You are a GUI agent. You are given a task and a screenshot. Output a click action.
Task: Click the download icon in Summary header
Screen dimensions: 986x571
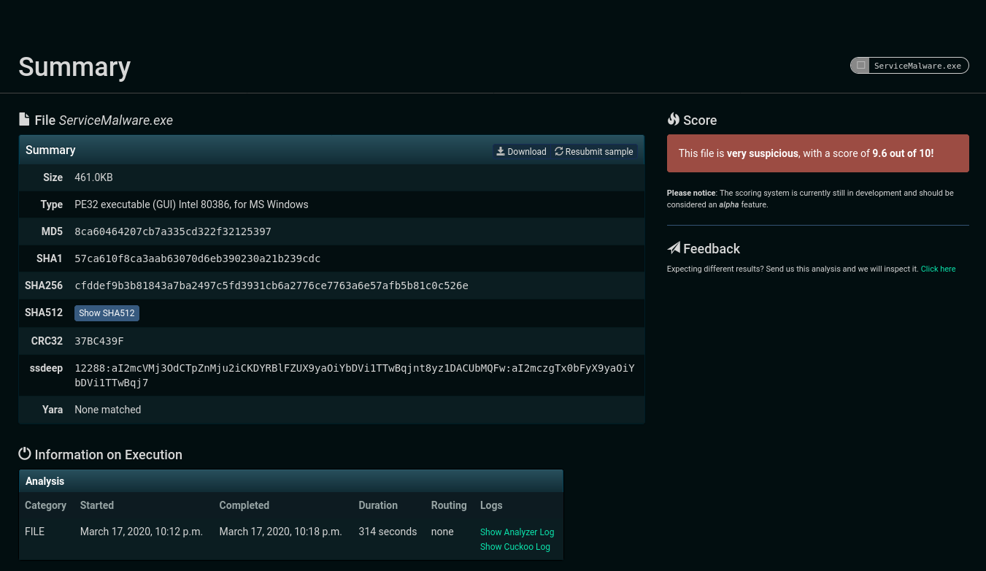(x=501, y=151)
